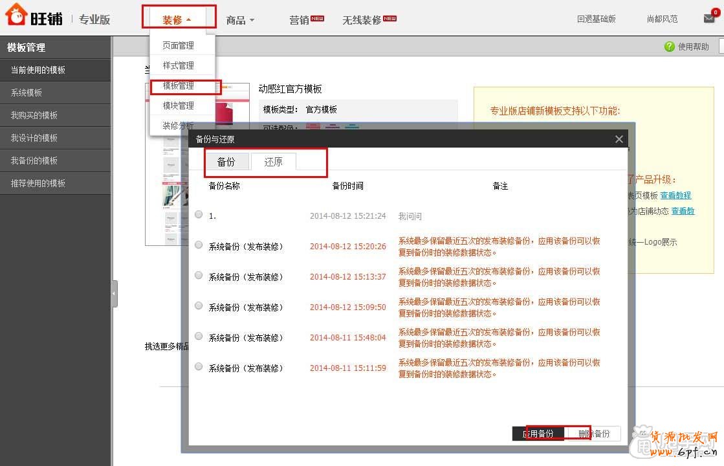Select the oldest 系统备份 from 2014-08-11 15:11:59
The image size is (724, 466).
(x=199, y=366)
